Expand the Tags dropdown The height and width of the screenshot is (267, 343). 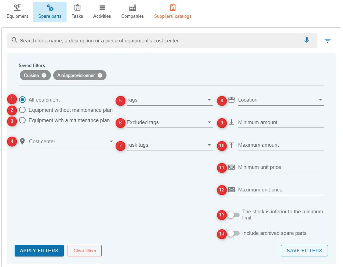(x=170, y=100)
